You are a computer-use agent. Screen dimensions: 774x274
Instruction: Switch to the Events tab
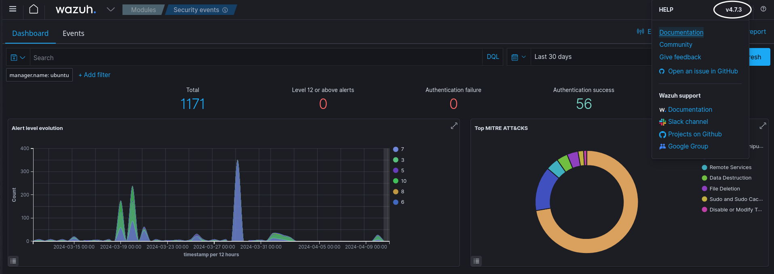pyautogui.click(x=74, y=33)
